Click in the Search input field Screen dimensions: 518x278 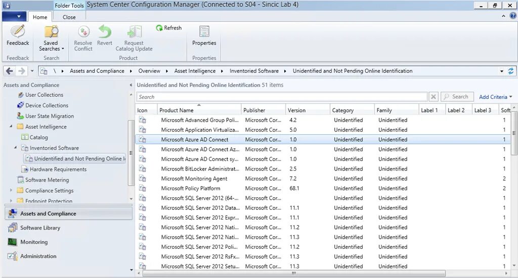(x=282, y=97)
